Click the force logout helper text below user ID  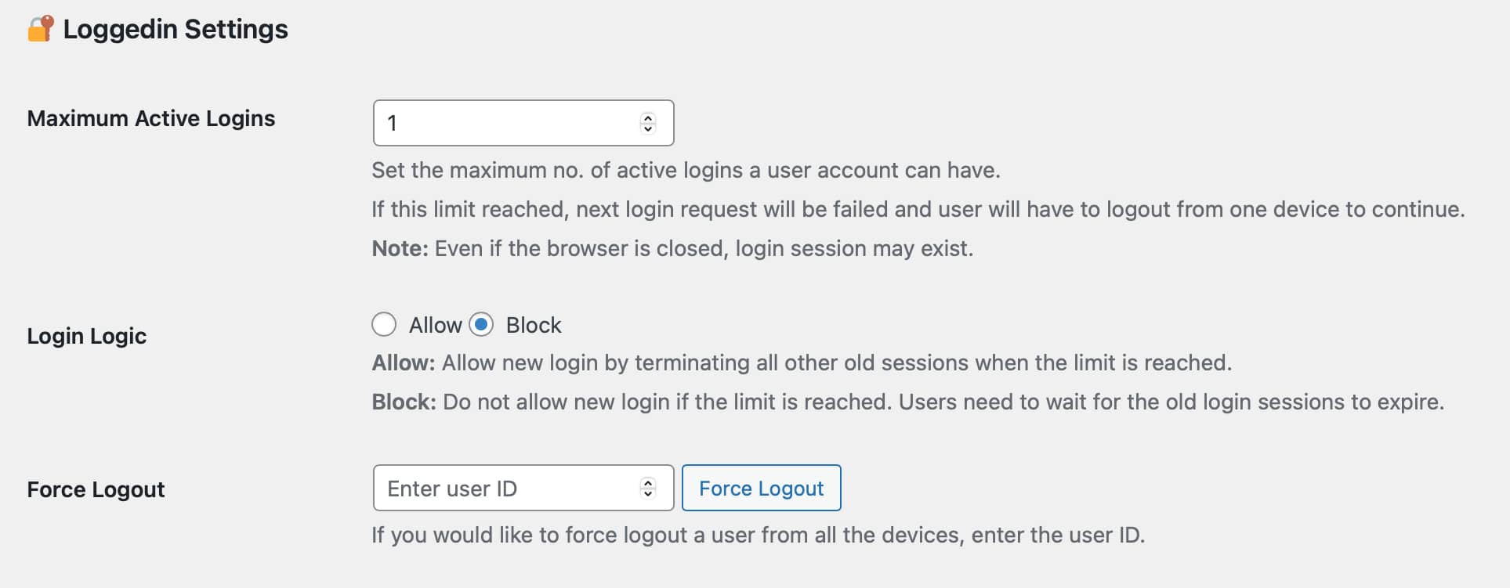pyautogui.click(x=757, y=535)
